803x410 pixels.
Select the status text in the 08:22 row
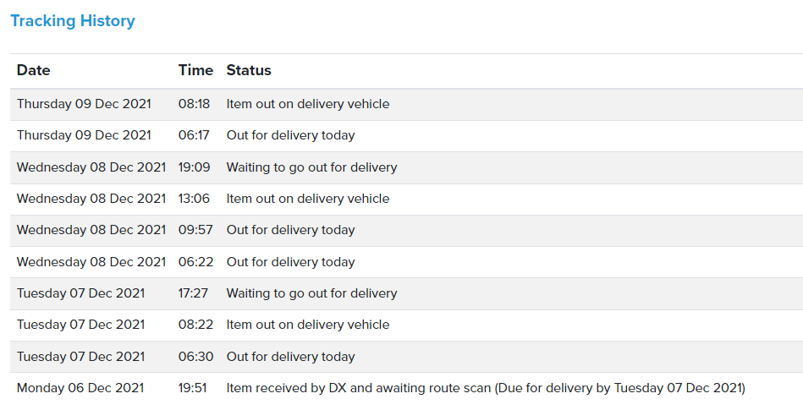pyautogui.click(x=308, y=325)
